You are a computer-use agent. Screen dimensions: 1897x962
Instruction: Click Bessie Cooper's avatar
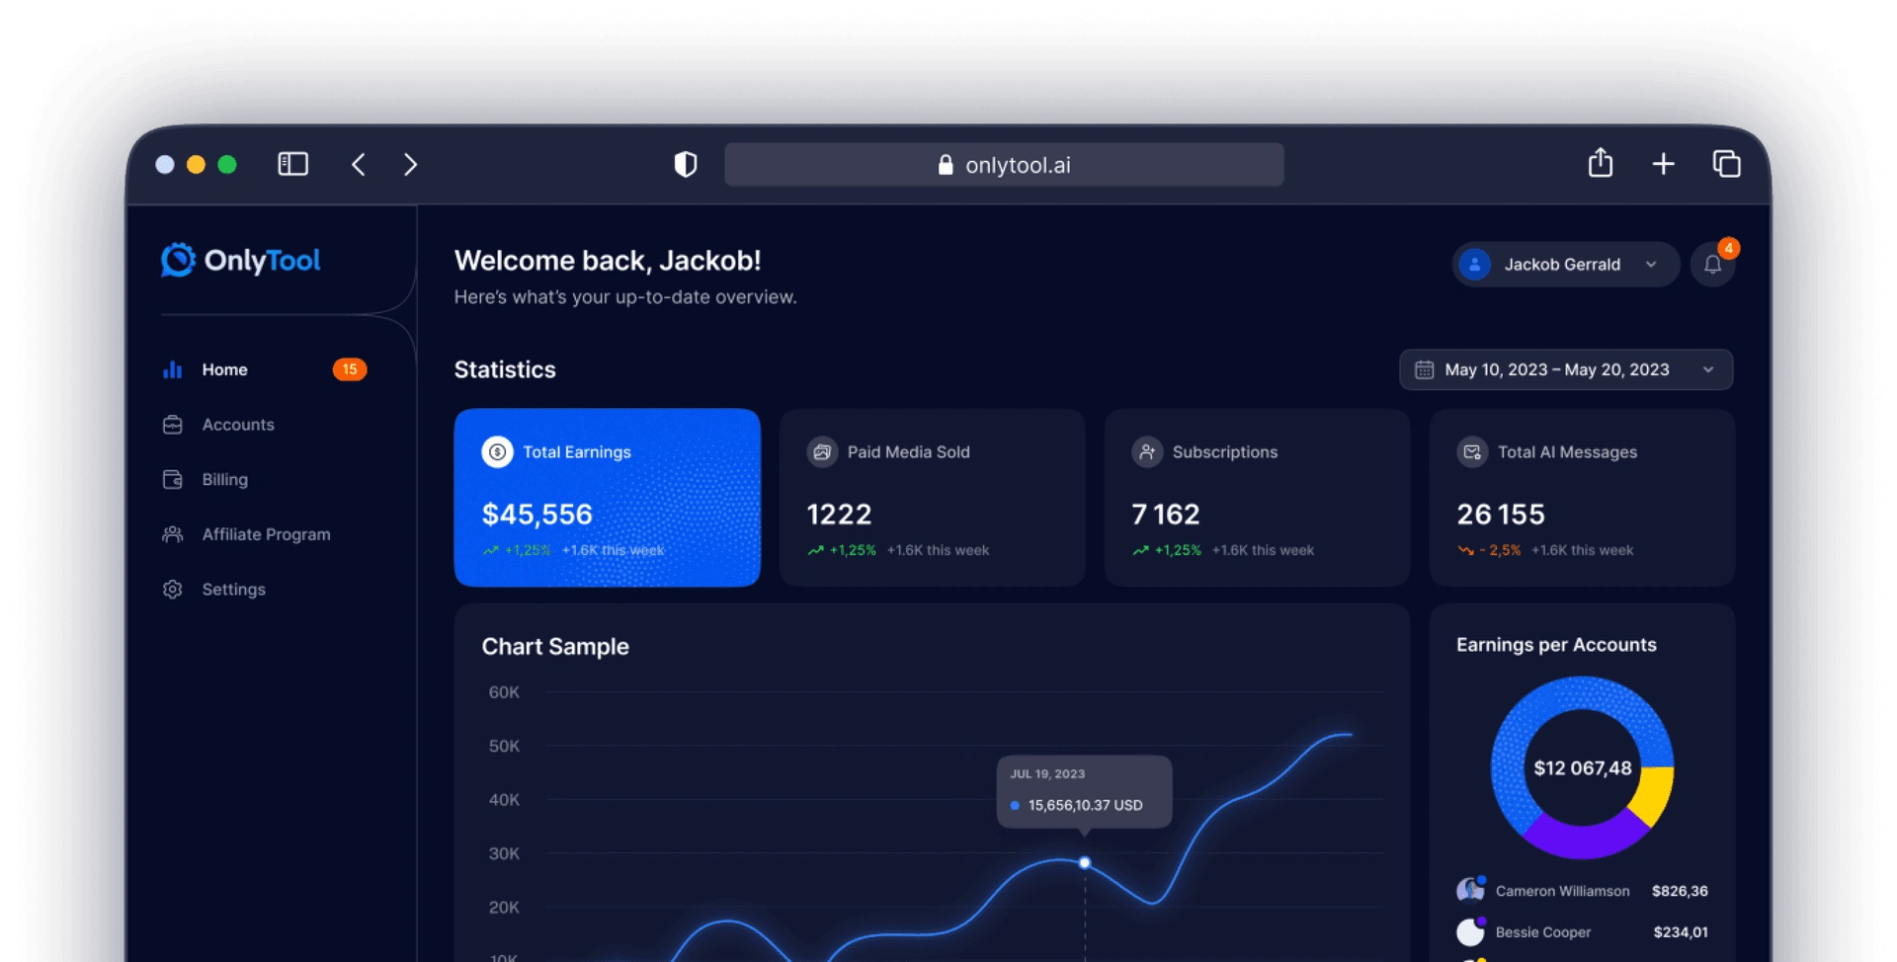point(1470,931)
